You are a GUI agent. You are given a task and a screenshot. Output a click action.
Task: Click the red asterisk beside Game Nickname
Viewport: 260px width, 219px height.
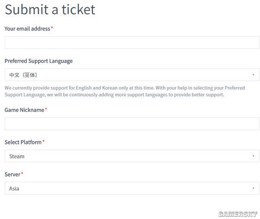coord(46,109)
